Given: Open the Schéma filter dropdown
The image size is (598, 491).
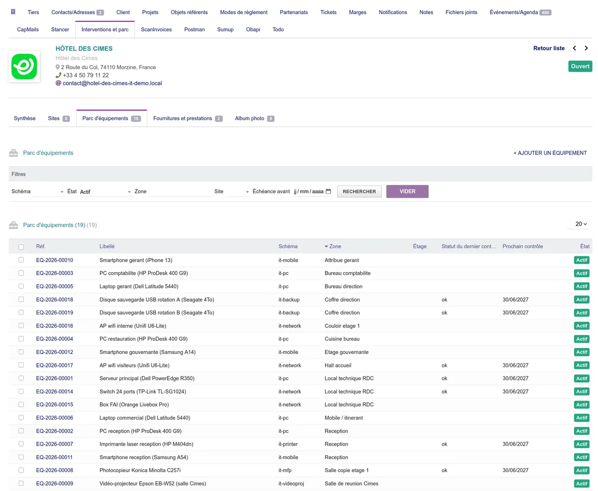Looking at the screenshot, I should 49,191.
